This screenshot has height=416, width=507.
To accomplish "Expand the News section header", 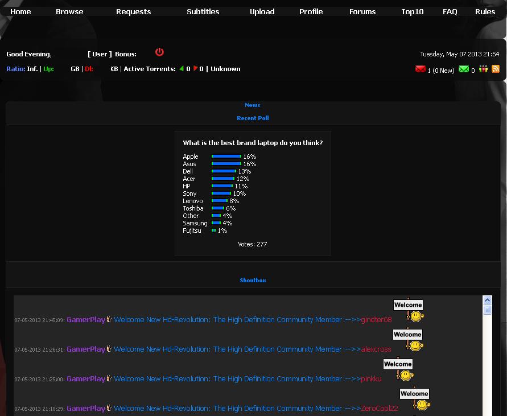I will point(253,105).
